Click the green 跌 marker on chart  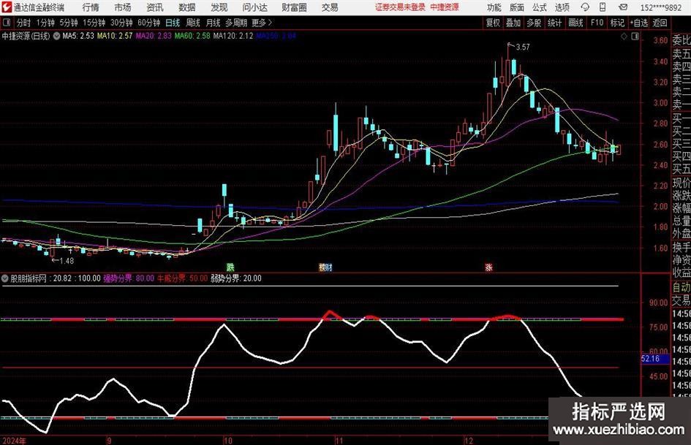(230, 267)
